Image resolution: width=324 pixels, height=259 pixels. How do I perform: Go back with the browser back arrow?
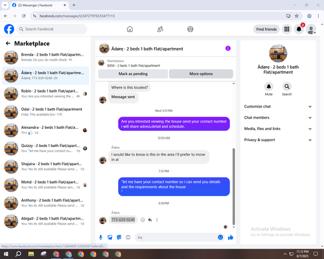click(6, 16)
